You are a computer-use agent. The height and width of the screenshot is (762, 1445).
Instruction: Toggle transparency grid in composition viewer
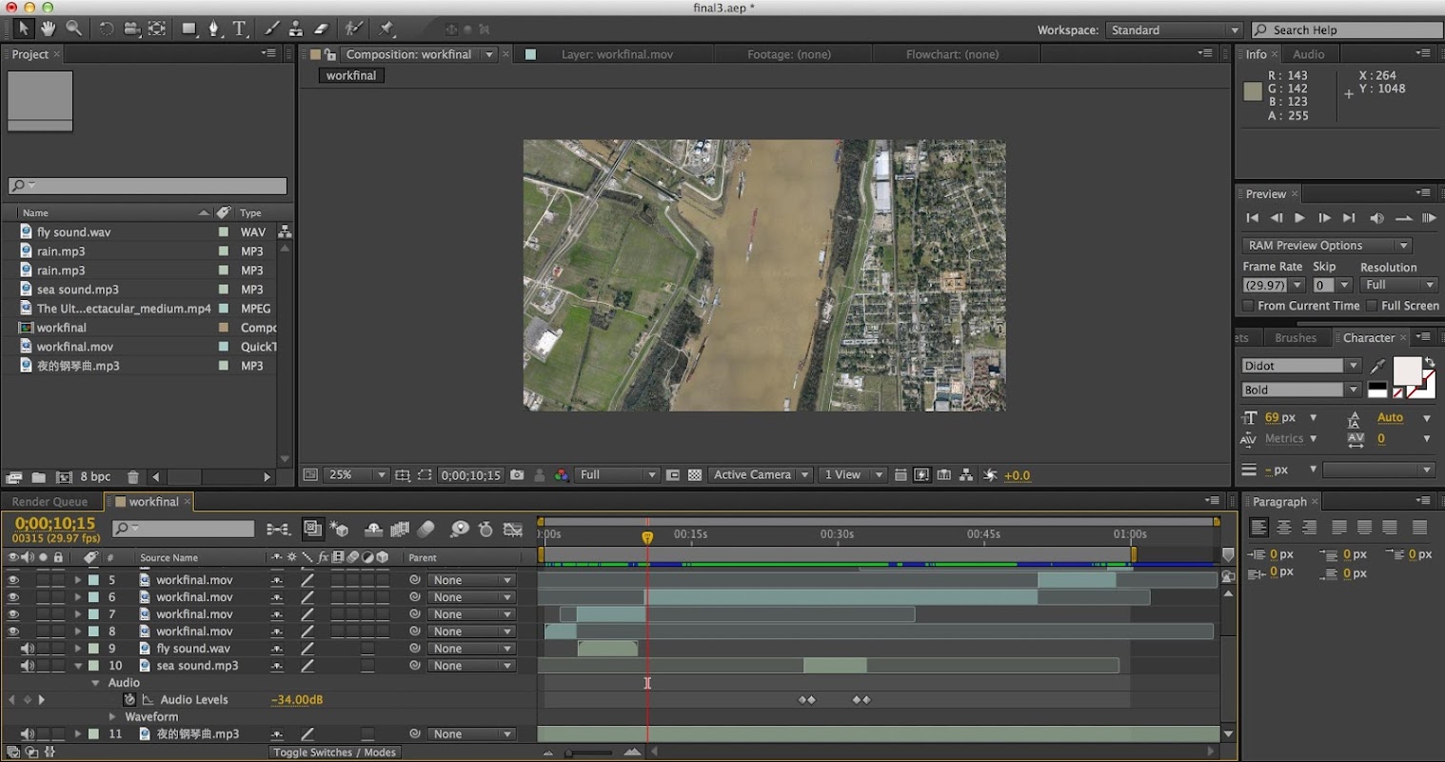tap(695, 474)
